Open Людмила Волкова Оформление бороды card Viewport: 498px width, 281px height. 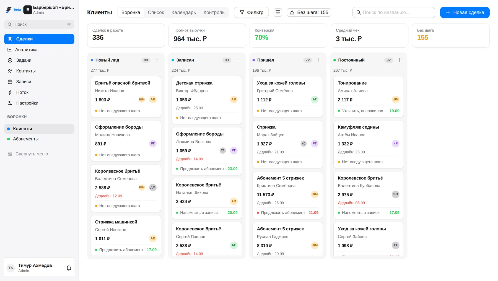[207, 151]
